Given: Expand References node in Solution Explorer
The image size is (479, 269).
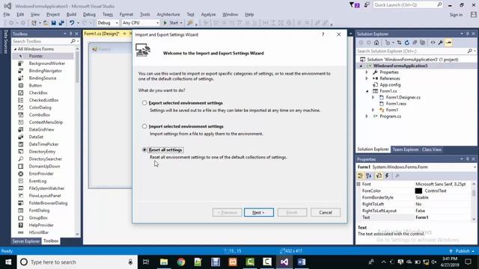Looking at the screenshot, I should click(x=367, y=78).
